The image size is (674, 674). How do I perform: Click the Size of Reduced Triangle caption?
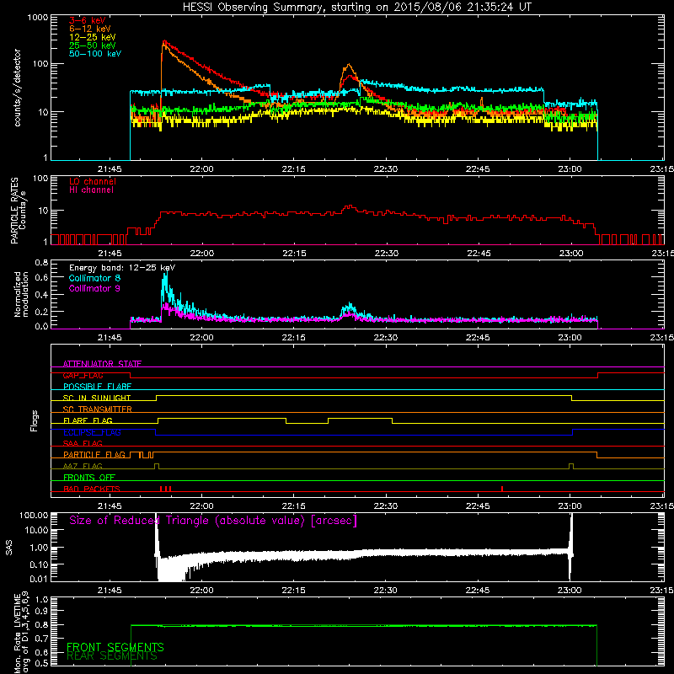click(213, 521)
